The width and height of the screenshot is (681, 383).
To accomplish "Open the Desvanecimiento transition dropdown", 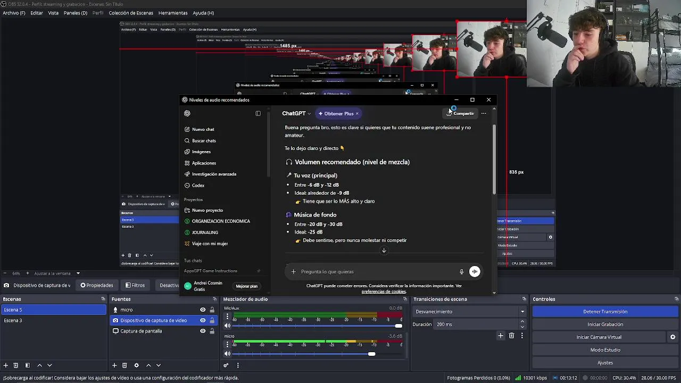I will coord(470,312).
